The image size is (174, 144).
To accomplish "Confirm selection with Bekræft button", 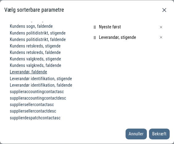I will coord(159,134).
